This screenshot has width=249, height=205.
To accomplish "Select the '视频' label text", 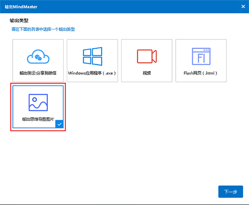I will tap(146, 73).
